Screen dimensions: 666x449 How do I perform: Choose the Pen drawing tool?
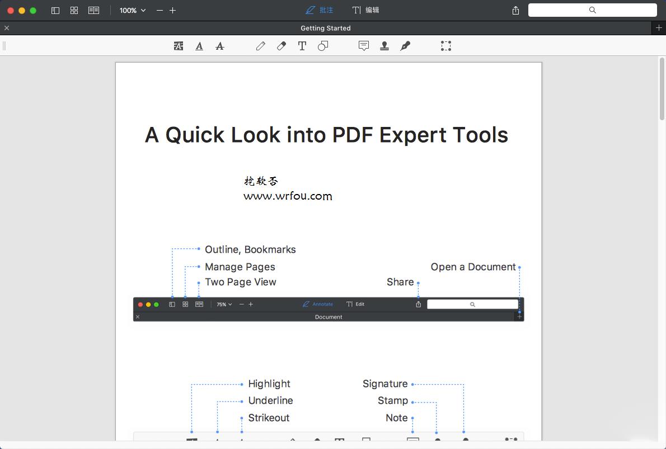(261, 46)
